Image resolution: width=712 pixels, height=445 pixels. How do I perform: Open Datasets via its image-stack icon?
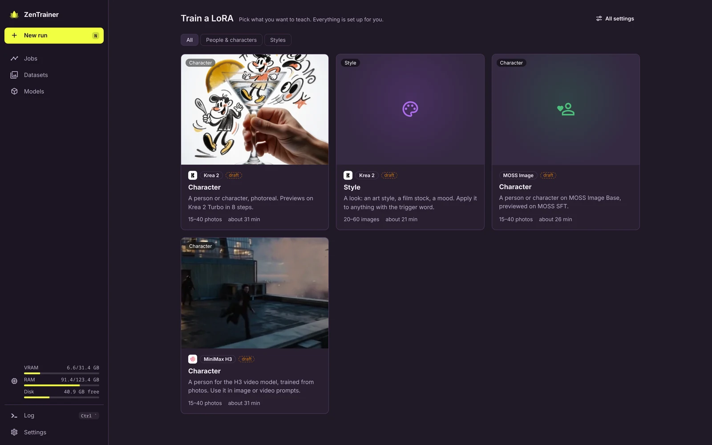14,75
